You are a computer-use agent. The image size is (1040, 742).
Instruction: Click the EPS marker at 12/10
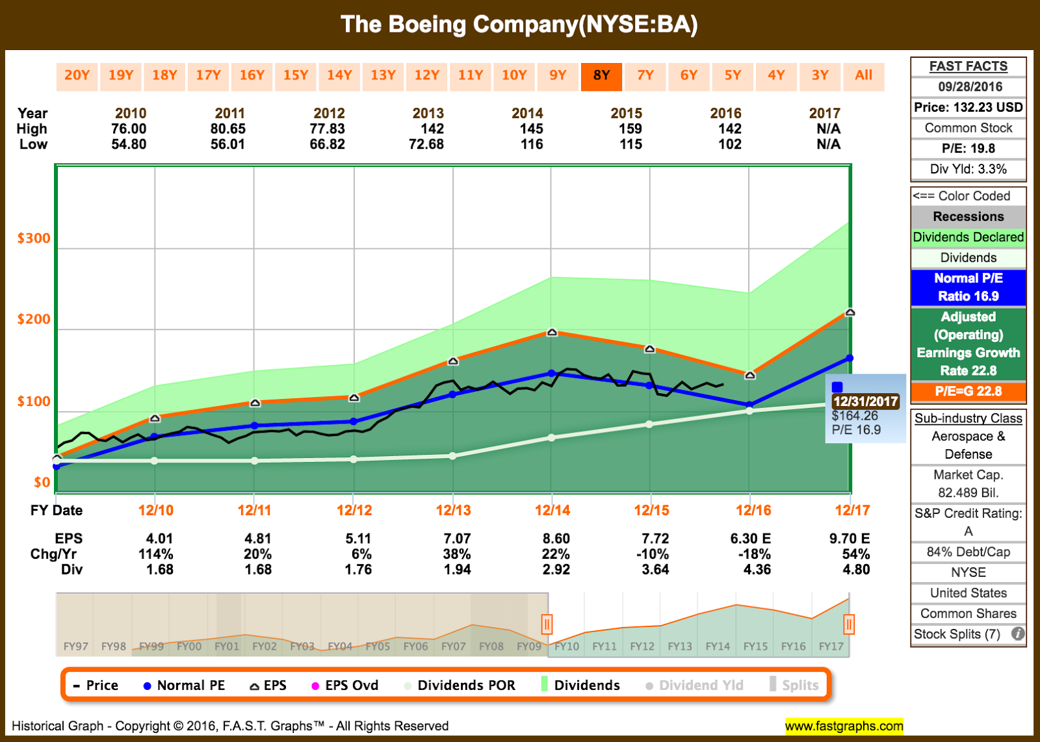(x=155, y=418)
